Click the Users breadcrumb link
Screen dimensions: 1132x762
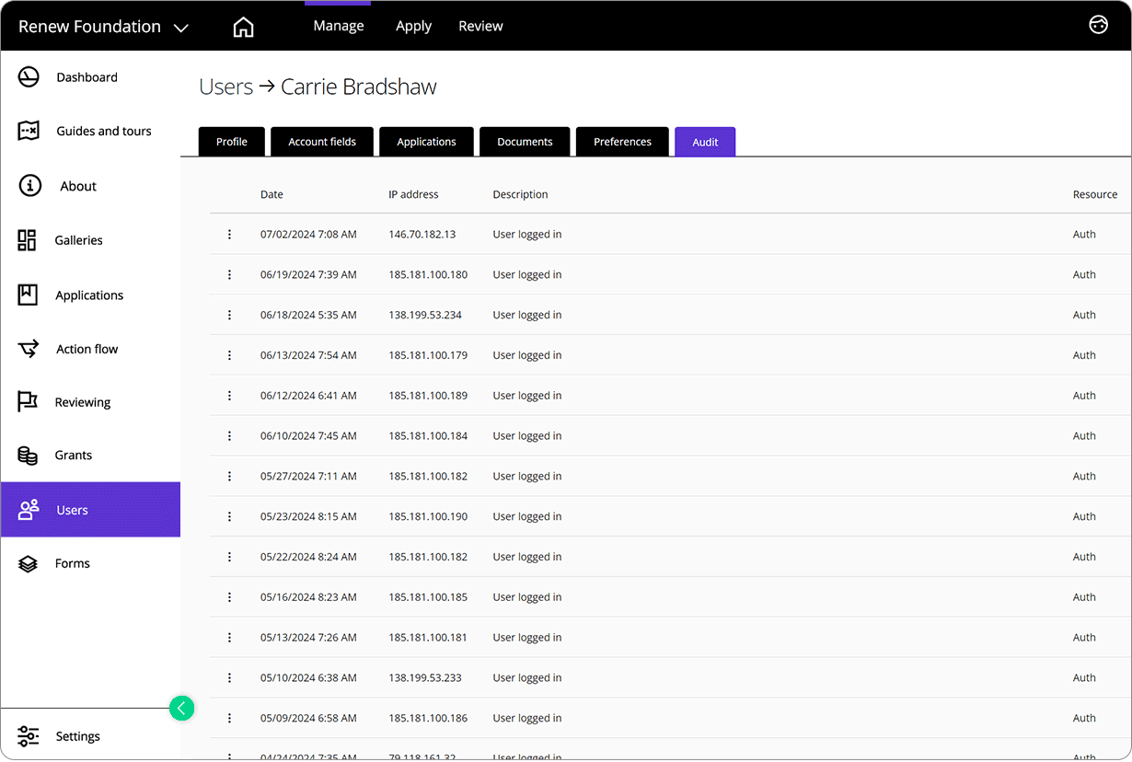pos(225,87)
